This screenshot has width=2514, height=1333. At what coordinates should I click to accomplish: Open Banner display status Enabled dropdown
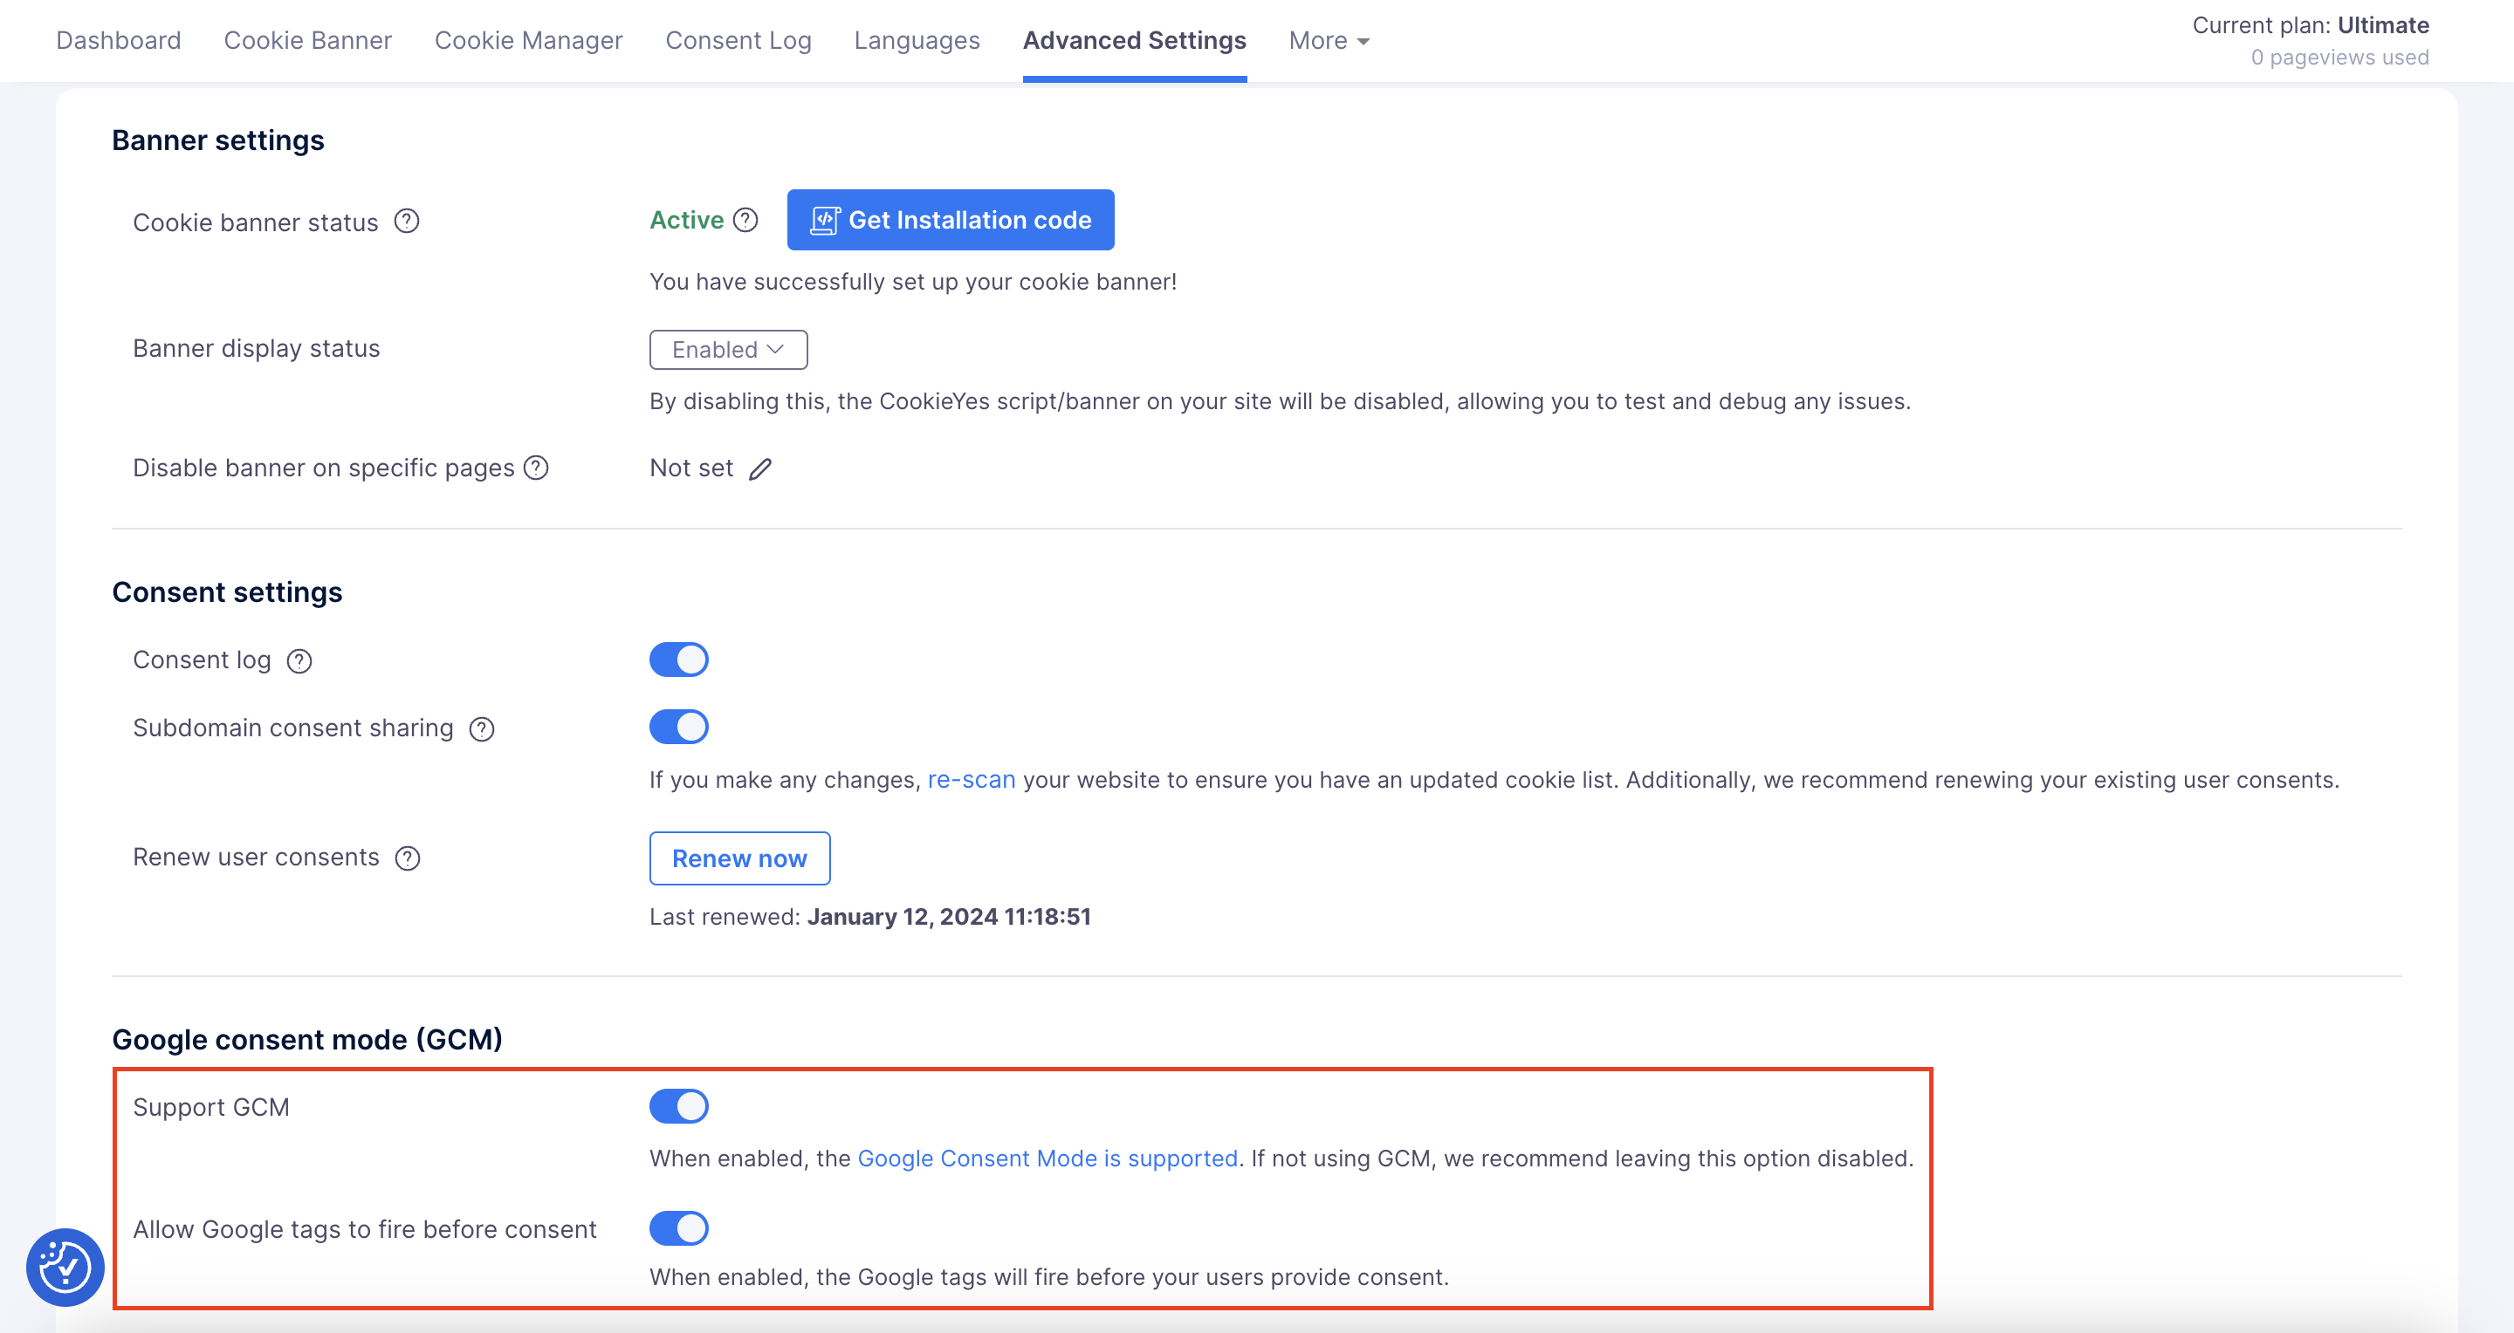tap(728, 349)
